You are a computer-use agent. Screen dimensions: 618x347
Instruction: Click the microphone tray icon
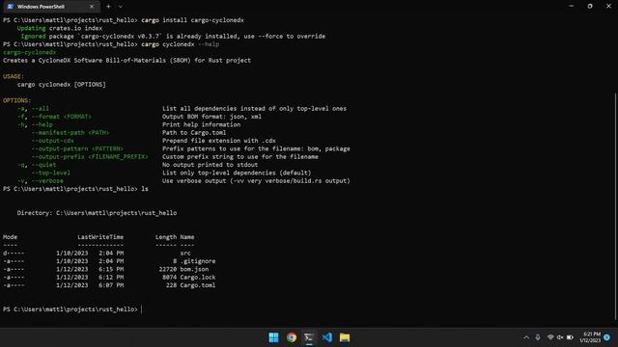pos(538,337)
